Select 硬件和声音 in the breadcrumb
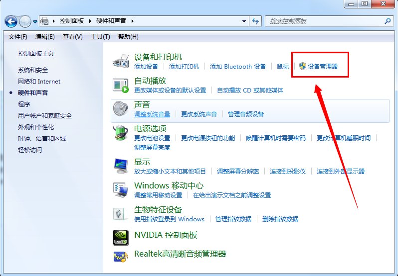Viewport: 398px width, 276px height. coord(111,21)
